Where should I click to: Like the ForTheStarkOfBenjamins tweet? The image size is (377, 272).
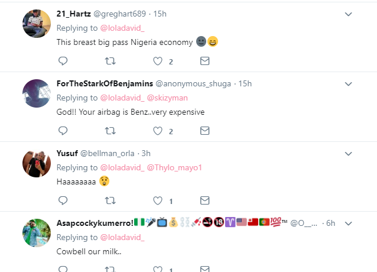coord(158,131)
